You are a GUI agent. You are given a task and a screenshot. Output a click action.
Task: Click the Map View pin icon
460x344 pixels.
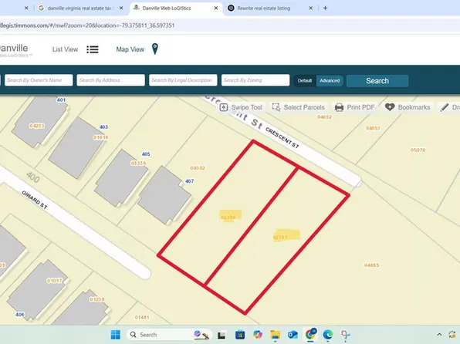pos(155,49)
